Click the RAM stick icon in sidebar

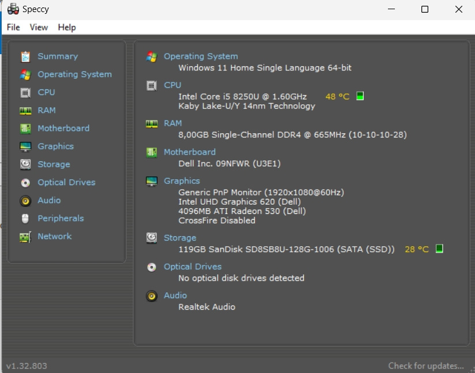[x=25, y=111]
